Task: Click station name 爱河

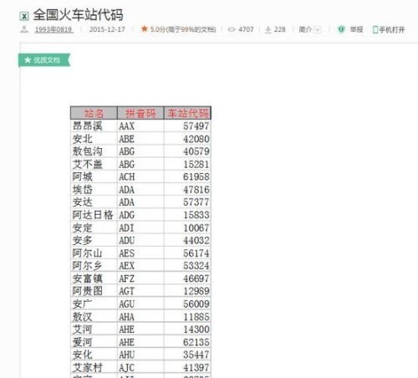Action: click(83, 342)
